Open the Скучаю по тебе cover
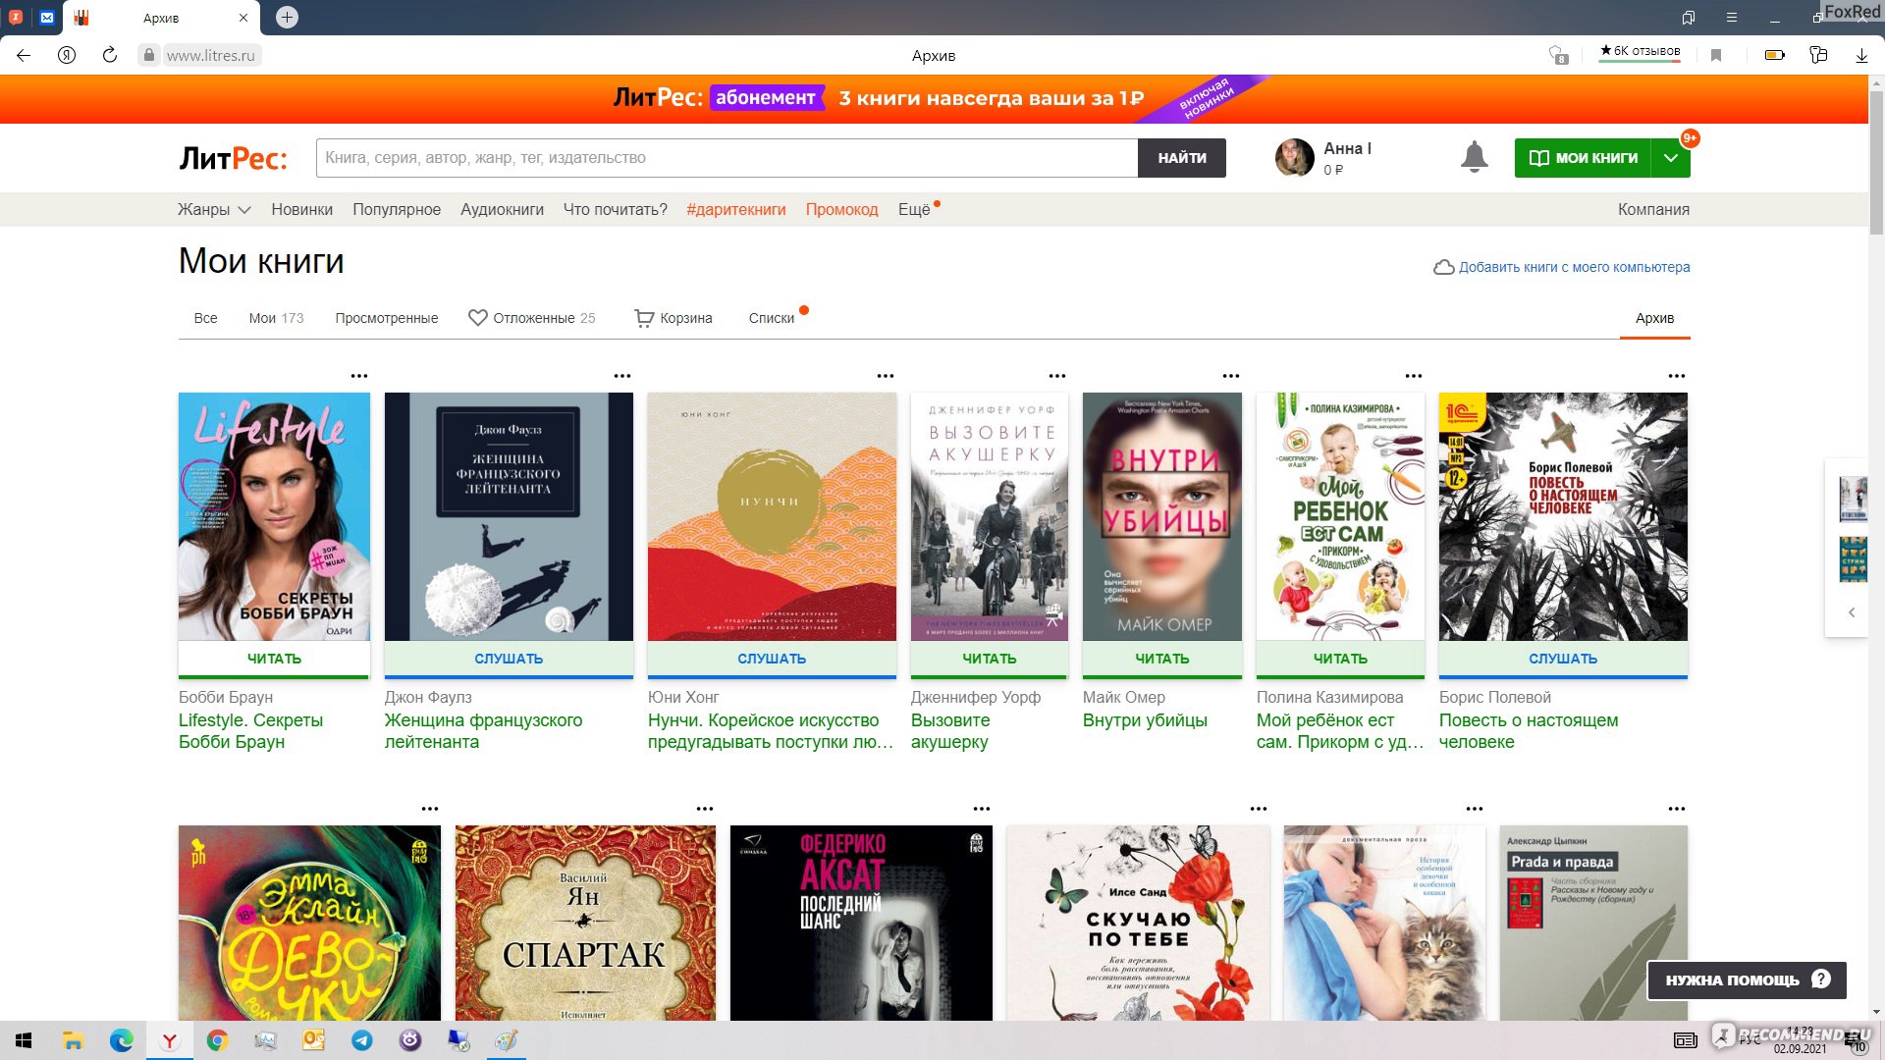The width and height of the screenshot is (1885, 1060). (x=1138, y=923)
